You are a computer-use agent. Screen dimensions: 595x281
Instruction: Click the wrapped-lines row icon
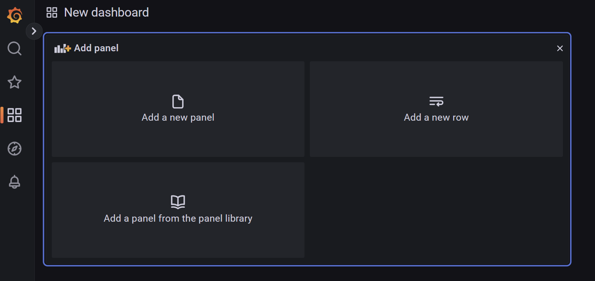(436, 101)
